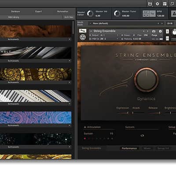Click the Master Tune knob
176x176 pixels.
click(x=117, y=14)
